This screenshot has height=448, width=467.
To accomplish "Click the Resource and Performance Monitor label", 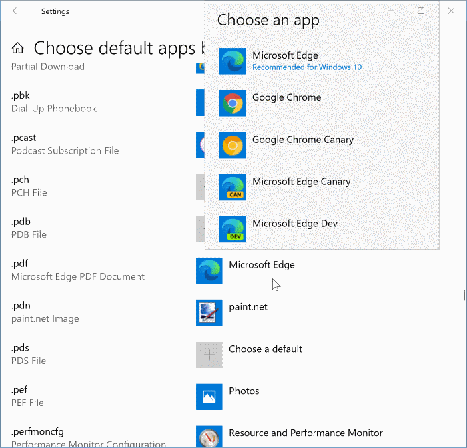I will pos(306,433).
